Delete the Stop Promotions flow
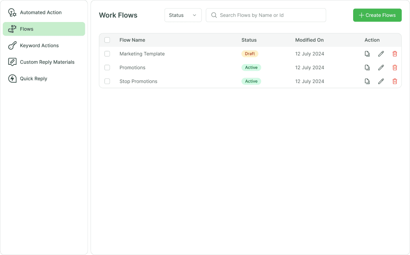This screenshot has height=255, width=410. tap(395, 81)
